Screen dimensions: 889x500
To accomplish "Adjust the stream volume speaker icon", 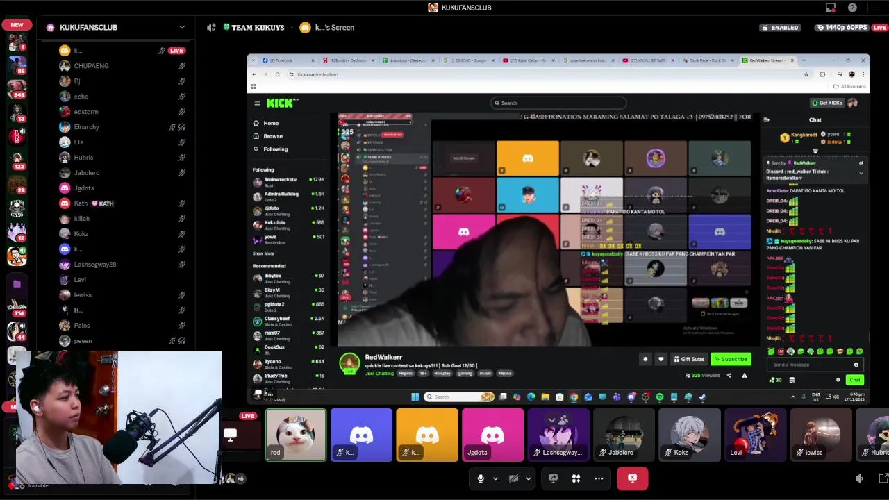I will [859, 478].
